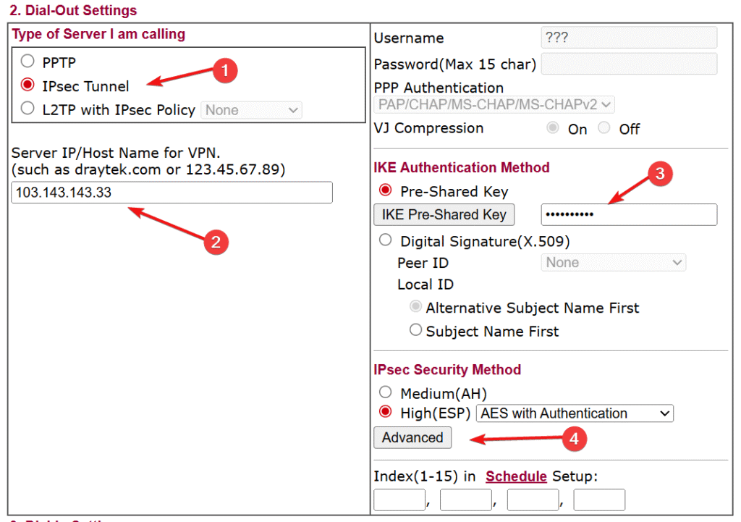Turn VJ Compression On
The image size is (741, 522).
coord(554,128)
